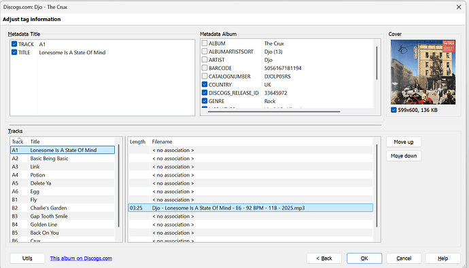This screenshot has width=469, height=268.
Task: Confirm with the OK button
Action: [x=364, y=259]
